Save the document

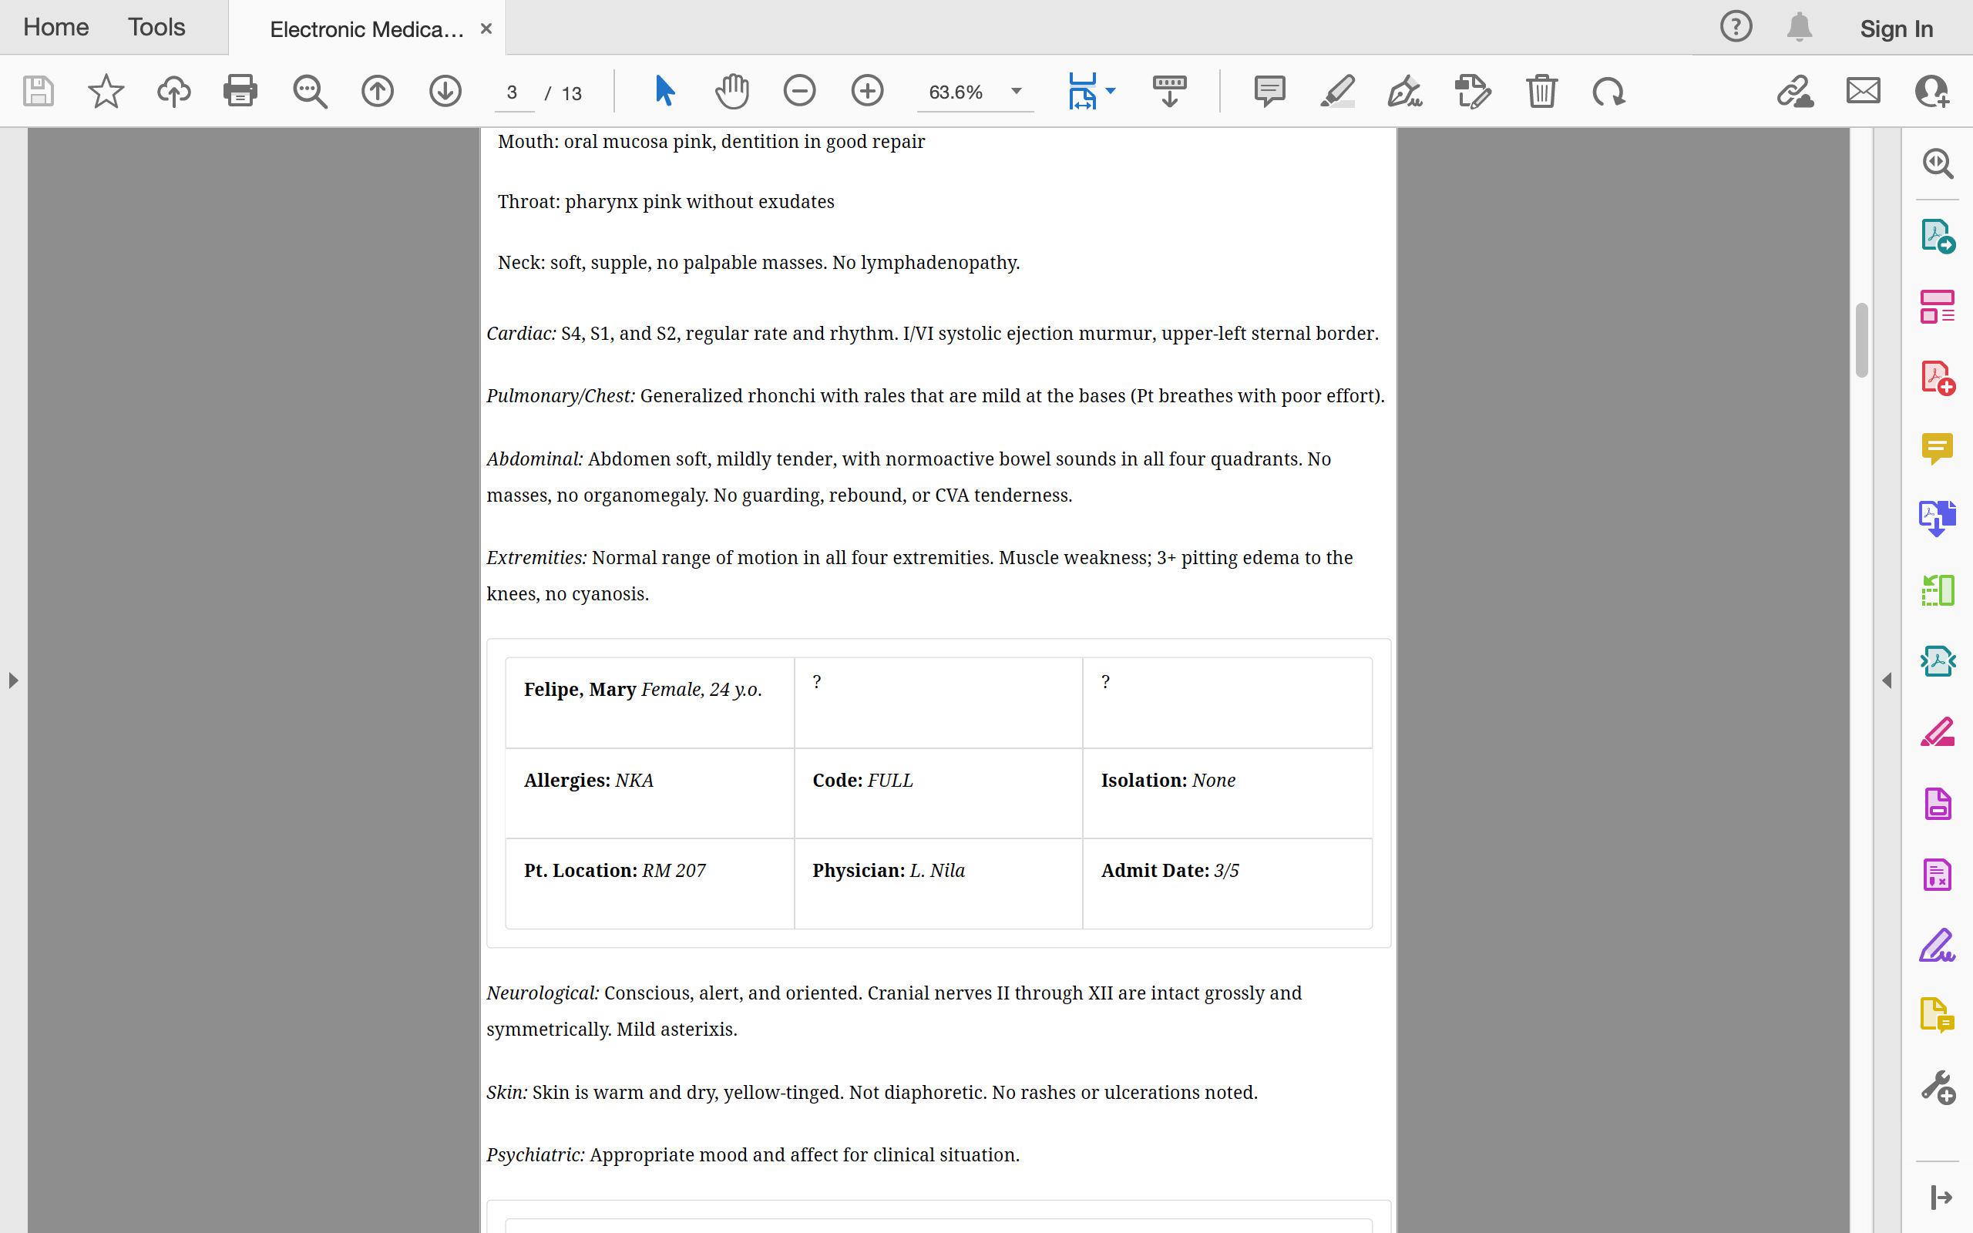[37, 90]
